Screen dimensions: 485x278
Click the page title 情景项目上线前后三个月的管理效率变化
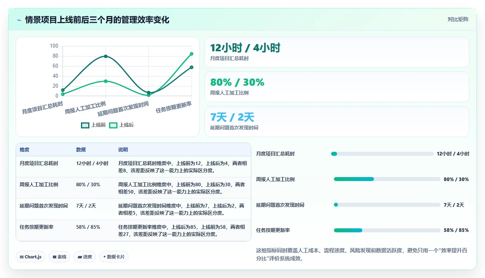[x=97, y=20]
